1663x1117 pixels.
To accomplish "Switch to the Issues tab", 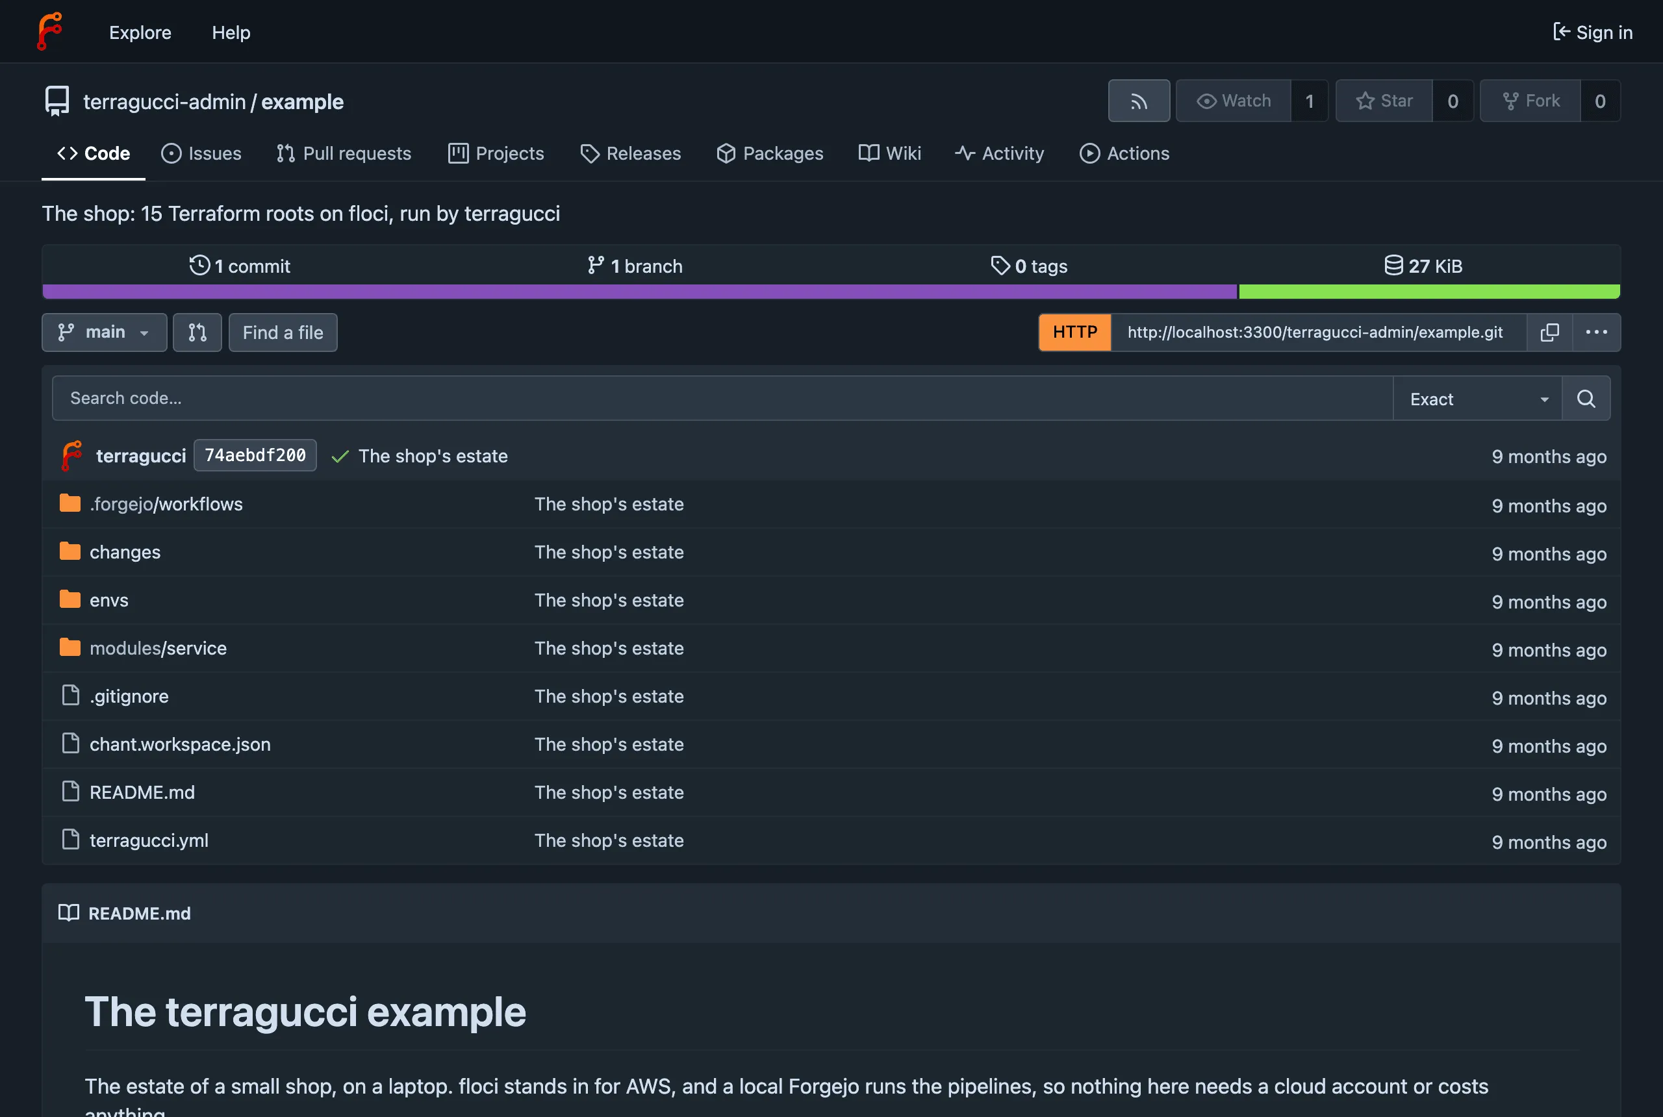I will pos(201,153).
